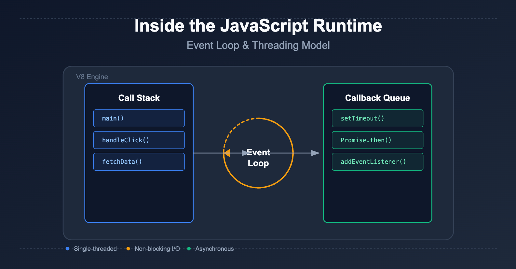Click the Single-threaded legend text
Viewport: 516px width, 269px height.
tap(95, 248)
